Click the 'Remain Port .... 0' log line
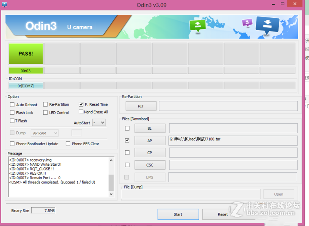Image resolution: width=309 pixels, height=226 pixels. (35, 178)
